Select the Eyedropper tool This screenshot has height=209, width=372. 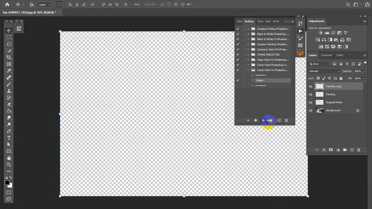pyautogui.click(x=9, y=71)
